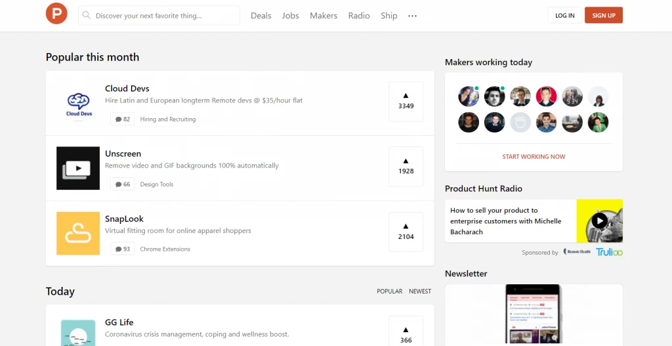The height and width of the screenshot is (346, 672).
Task: Upvote SnapLook with 2104 votes
Action: 406,232
